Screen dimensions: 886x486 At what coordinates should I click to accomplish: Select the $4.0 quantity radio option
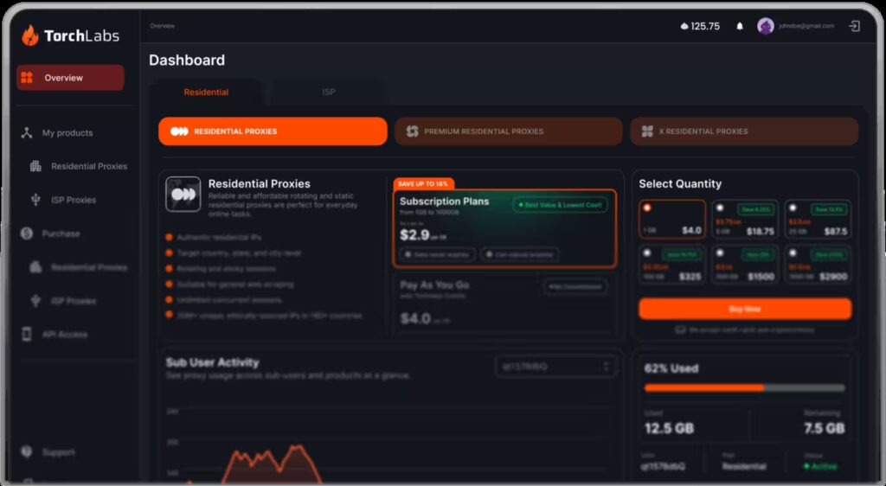pyautogui.click(x=647, y=208)
